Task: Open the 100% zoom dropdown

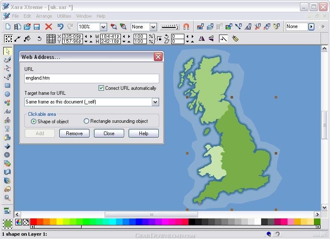Action: [x=103, y=27]
